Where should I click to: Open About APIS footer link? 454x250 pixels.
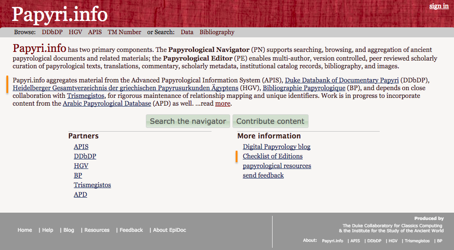click(355, 241)
